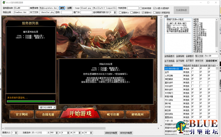Open the 窗口化分辨率 resolution dropdown
221x137 pixels.
[54, 107]
